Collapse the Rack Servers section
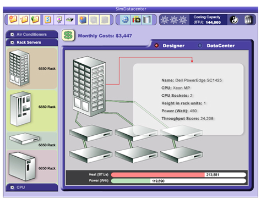The height and width of the screenshot is (204, 261). point(32,42)
